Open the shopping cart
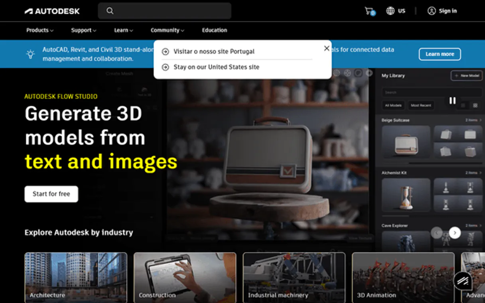485x303 pixels. tap(369, 11)
